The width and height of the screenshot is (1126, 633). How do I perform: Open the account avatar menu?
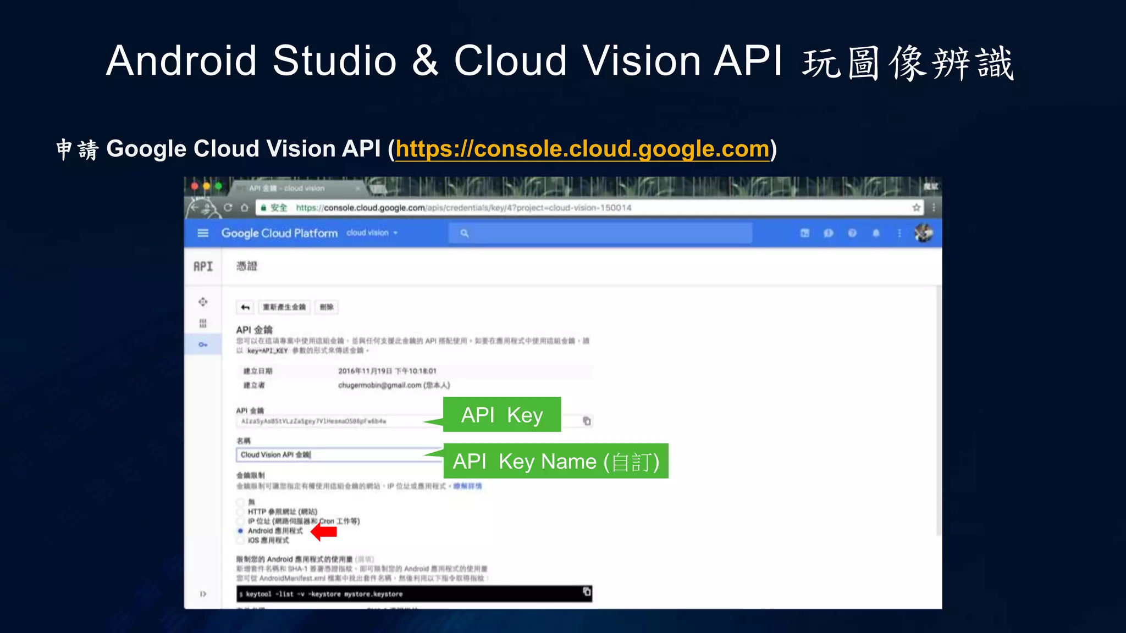924,233
